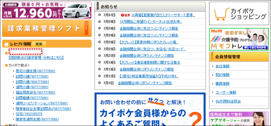Open Biz利用料金照会 link
Image resolution: width=271 pixels, height=126 pixels.
click(x=228, y=101)
